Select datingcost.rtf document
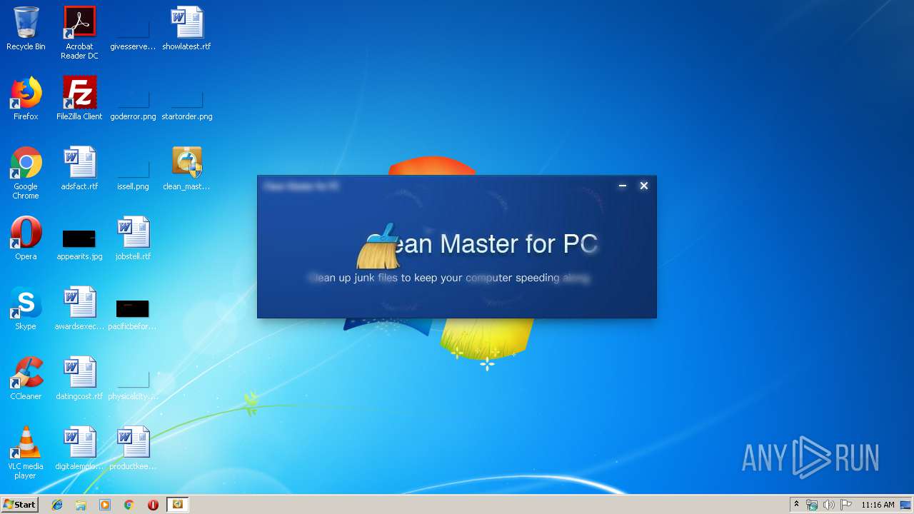 (x=79, y=378)
